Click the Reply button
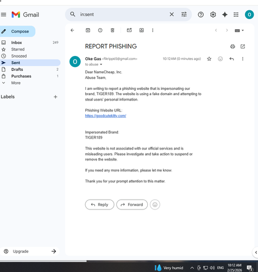 tap(99, 205)
